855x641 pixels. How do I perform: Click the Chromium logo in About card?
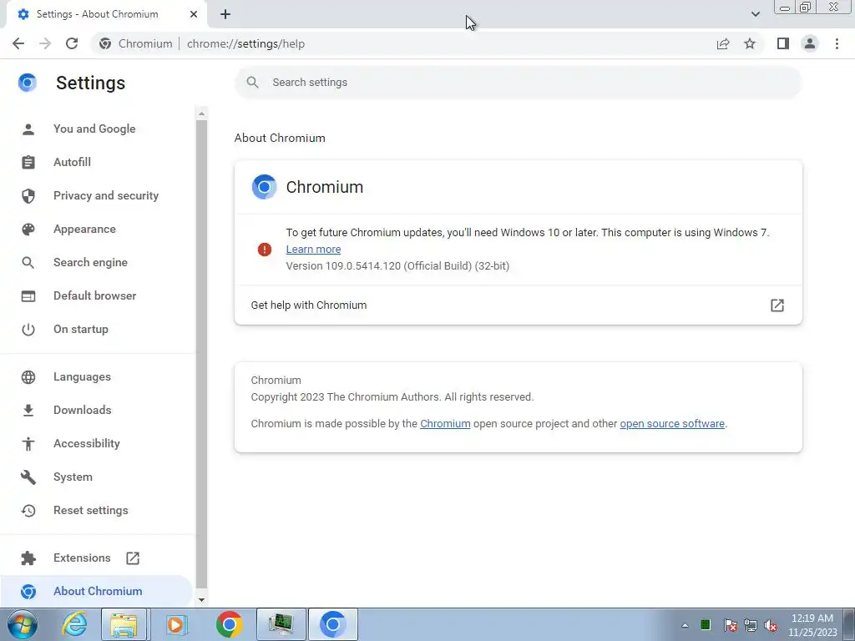tap(264, 187)
